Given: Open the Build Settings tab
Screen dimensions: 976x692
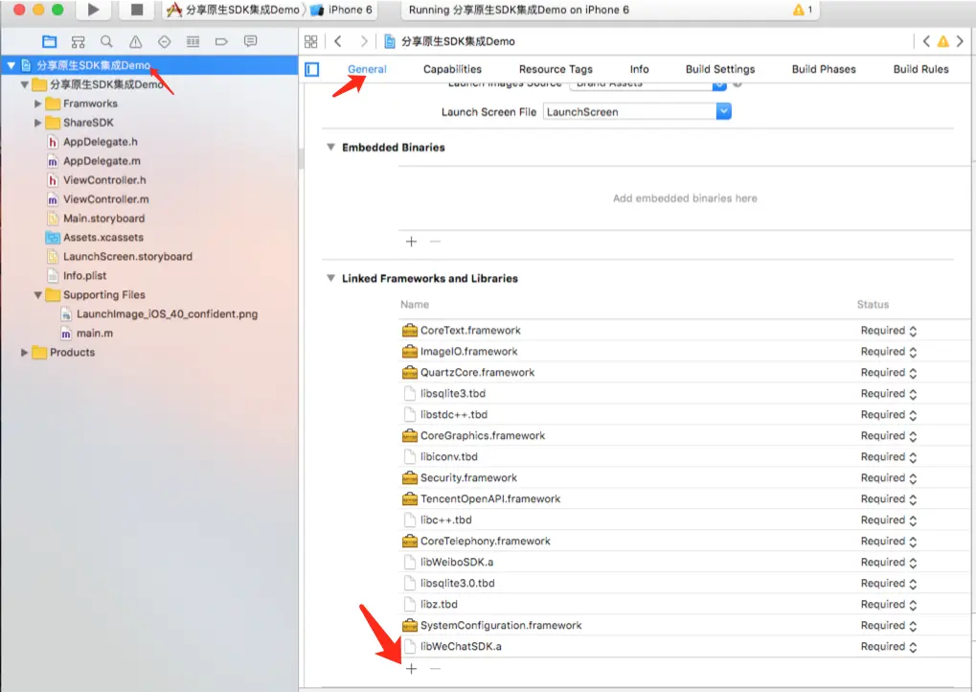Looking at the screenshot, I should [x=720, y=69].
